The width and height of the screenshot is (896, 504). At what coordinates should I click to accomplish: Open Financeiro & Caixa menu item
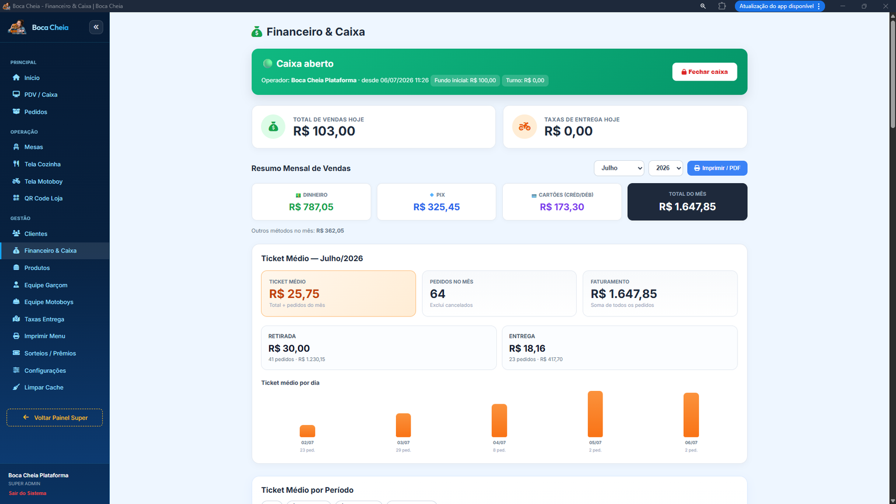tap(55, 251)
